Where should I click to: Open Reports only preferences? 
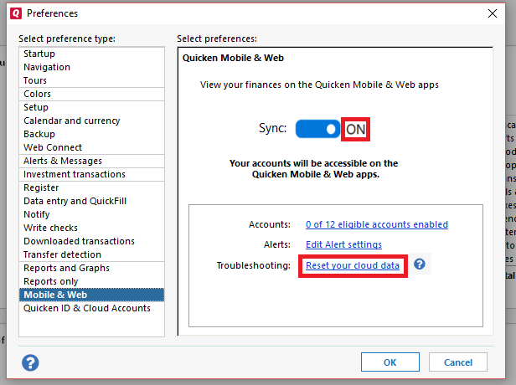coord(91,281)
